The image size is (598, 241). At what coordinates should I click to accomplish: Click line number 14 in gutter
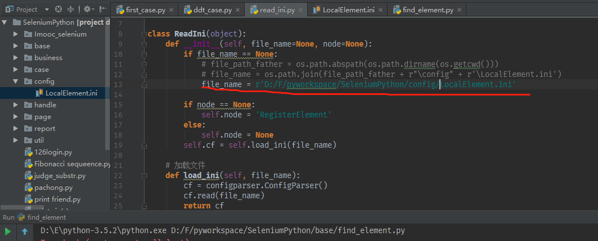coord(118,94)
